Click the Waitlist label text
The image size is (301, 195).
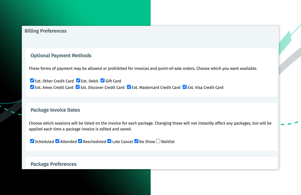[167, 141]
